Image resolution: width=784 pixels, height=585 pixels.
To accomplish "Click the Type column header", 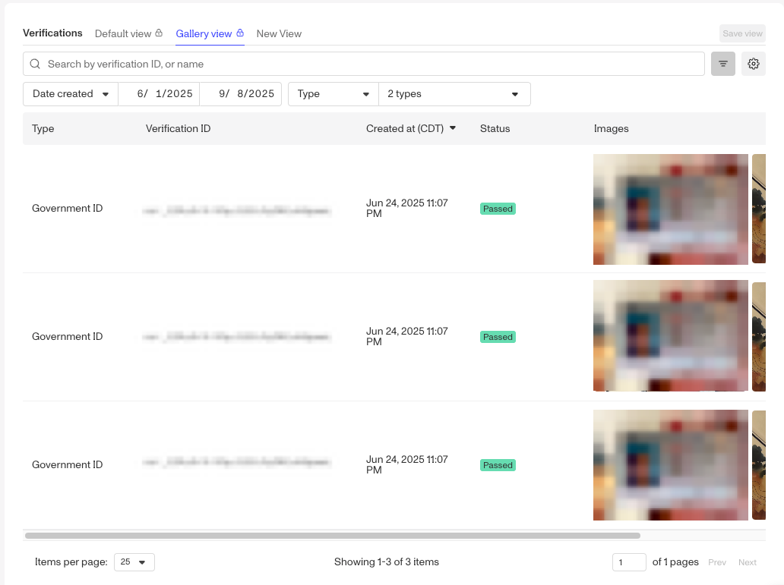I will click(43, 128).
